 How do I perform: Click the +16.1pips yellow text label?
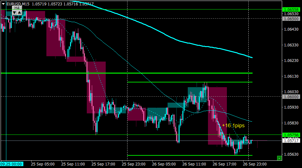tap(233, 125)
